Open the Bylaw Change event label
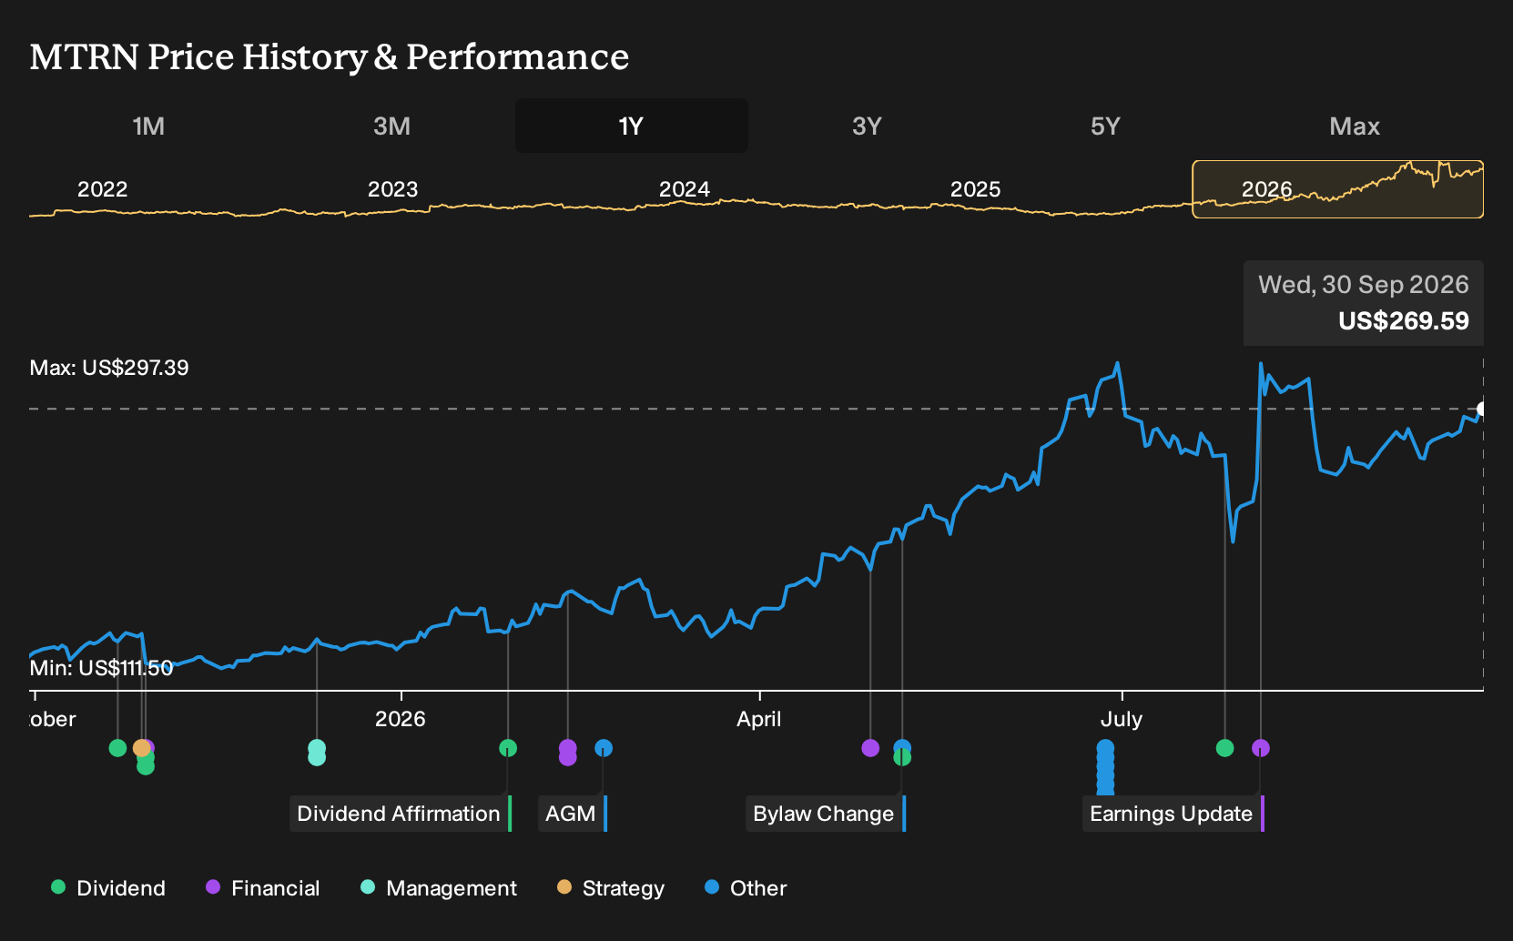Viewport: 1513px width, 941px height. click(x=825, y=814)
